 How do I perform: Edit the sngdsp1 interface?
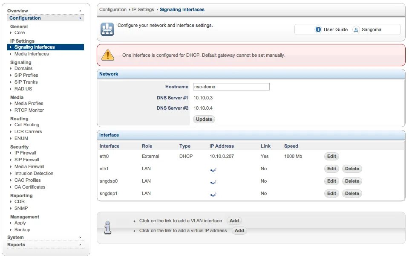331,194
